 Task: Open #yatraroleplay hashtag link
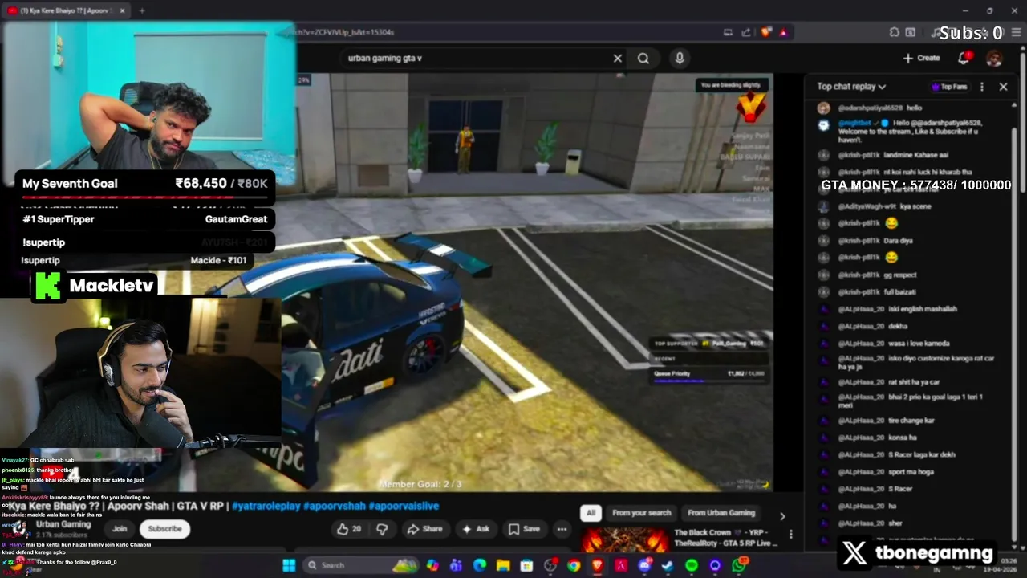coord(265,507)
